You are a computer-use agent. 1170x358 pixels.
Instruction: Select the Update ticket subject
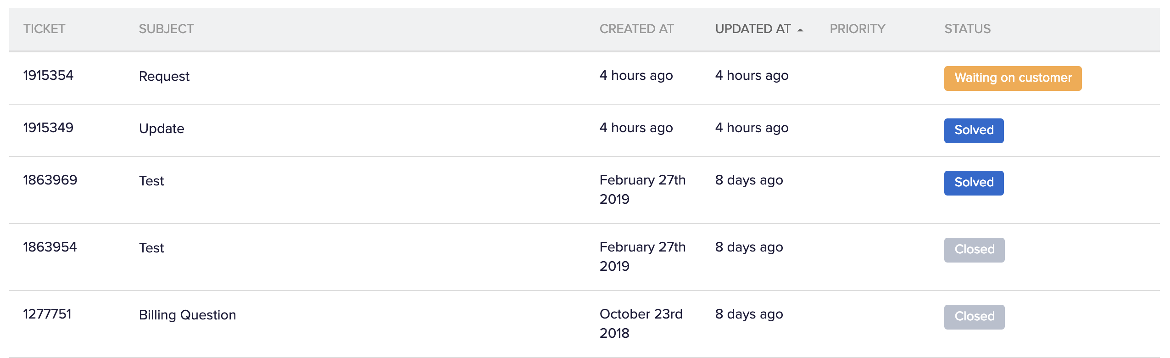[x=161, y=129]
